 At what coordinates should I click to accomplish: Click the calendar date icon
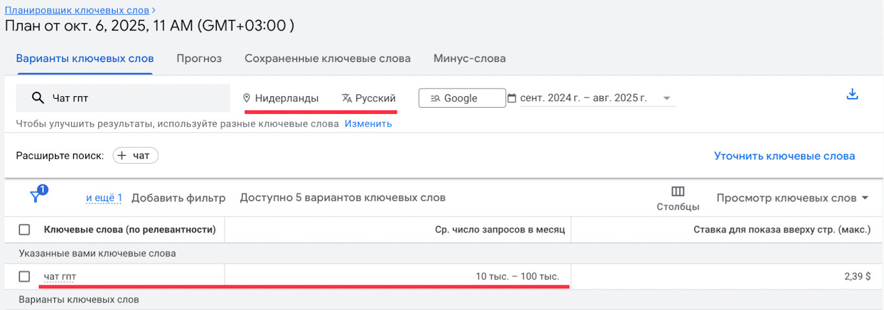tap(512, 98)
